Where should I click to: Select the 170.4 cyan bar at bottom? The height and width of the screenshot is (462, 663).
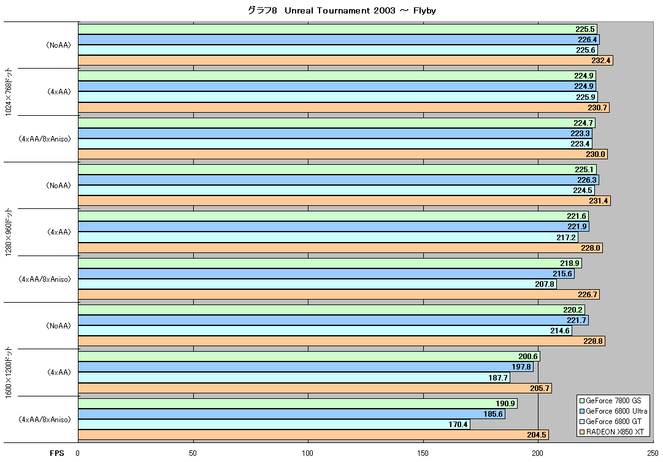pos(274,425)
